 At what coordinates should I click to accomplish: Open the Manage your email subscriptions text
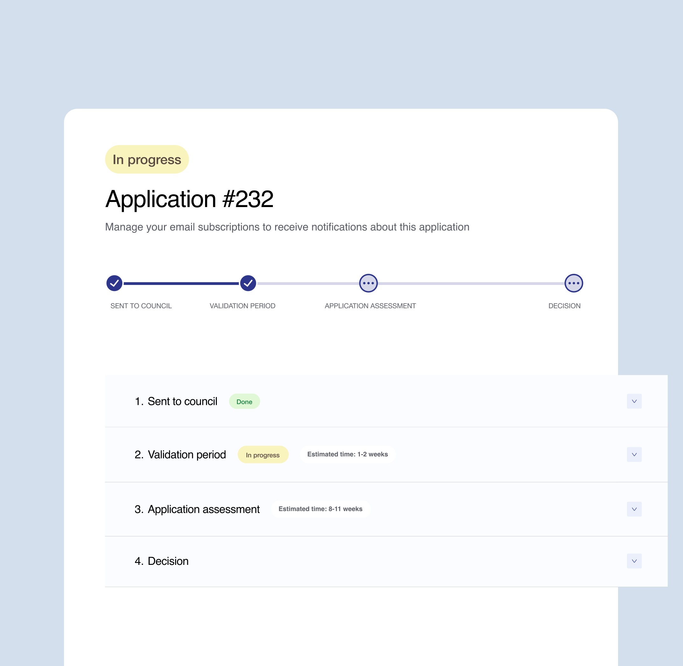287,227
